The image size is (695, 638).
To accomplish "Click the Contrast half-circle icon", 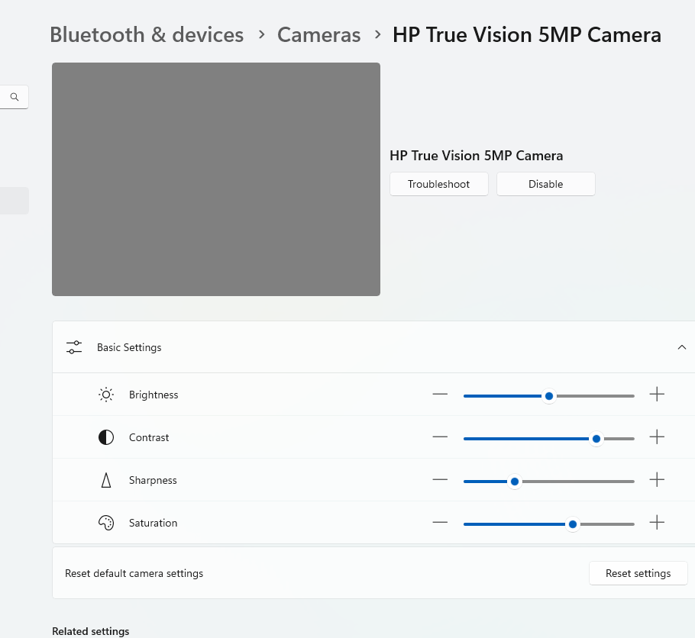I will click(x=106, y=437).
